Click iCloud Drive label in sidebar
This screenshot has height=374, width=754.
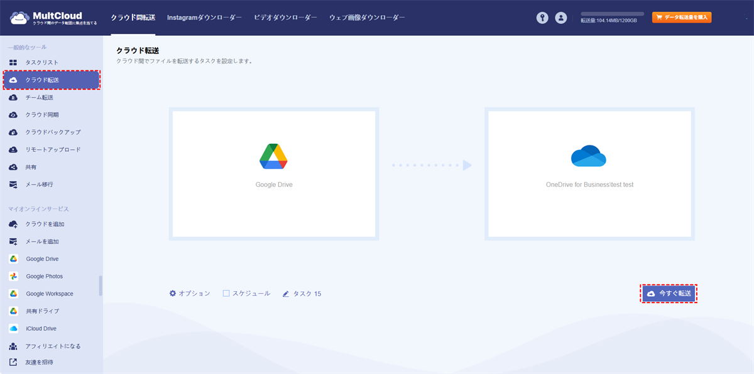pyautogui.click(x=41, y=329)
